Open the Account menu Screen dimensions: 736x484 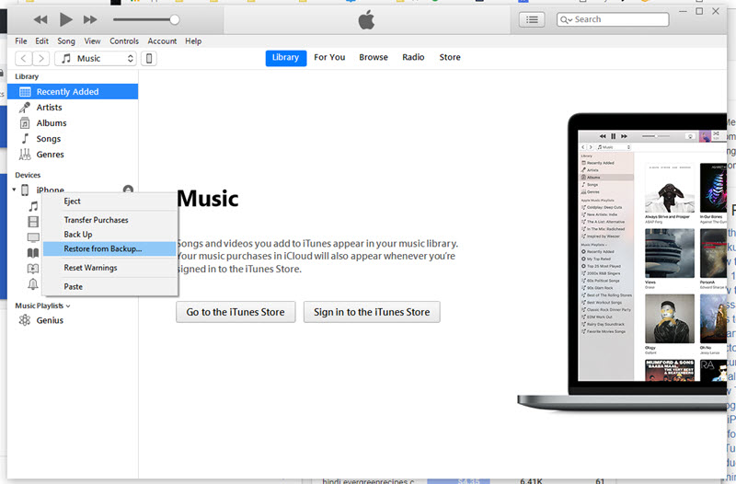pos(162,41)
